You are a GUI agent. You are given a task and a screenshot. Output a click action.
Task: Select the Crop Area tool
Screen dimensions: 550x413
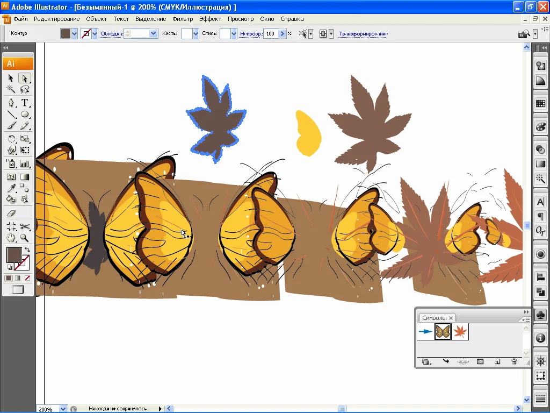pyautogui.click(x=11, y=226)
